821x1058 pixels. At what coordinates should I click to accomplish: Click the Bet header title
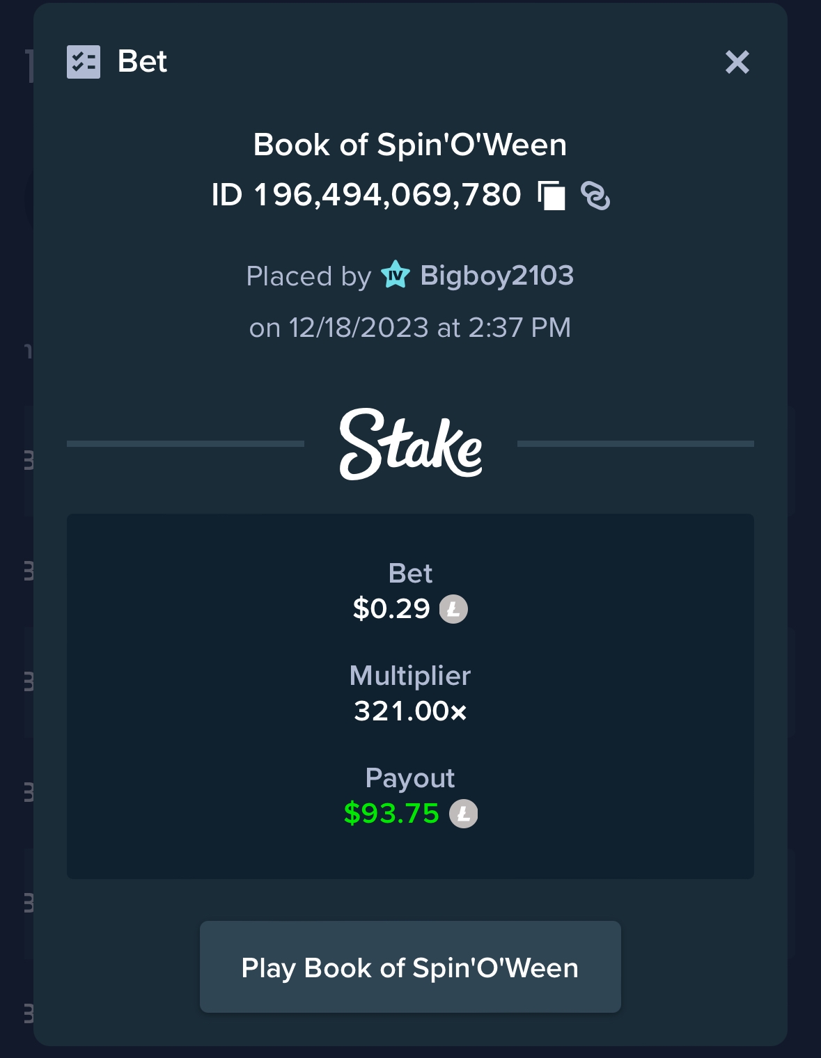point(142,61)
